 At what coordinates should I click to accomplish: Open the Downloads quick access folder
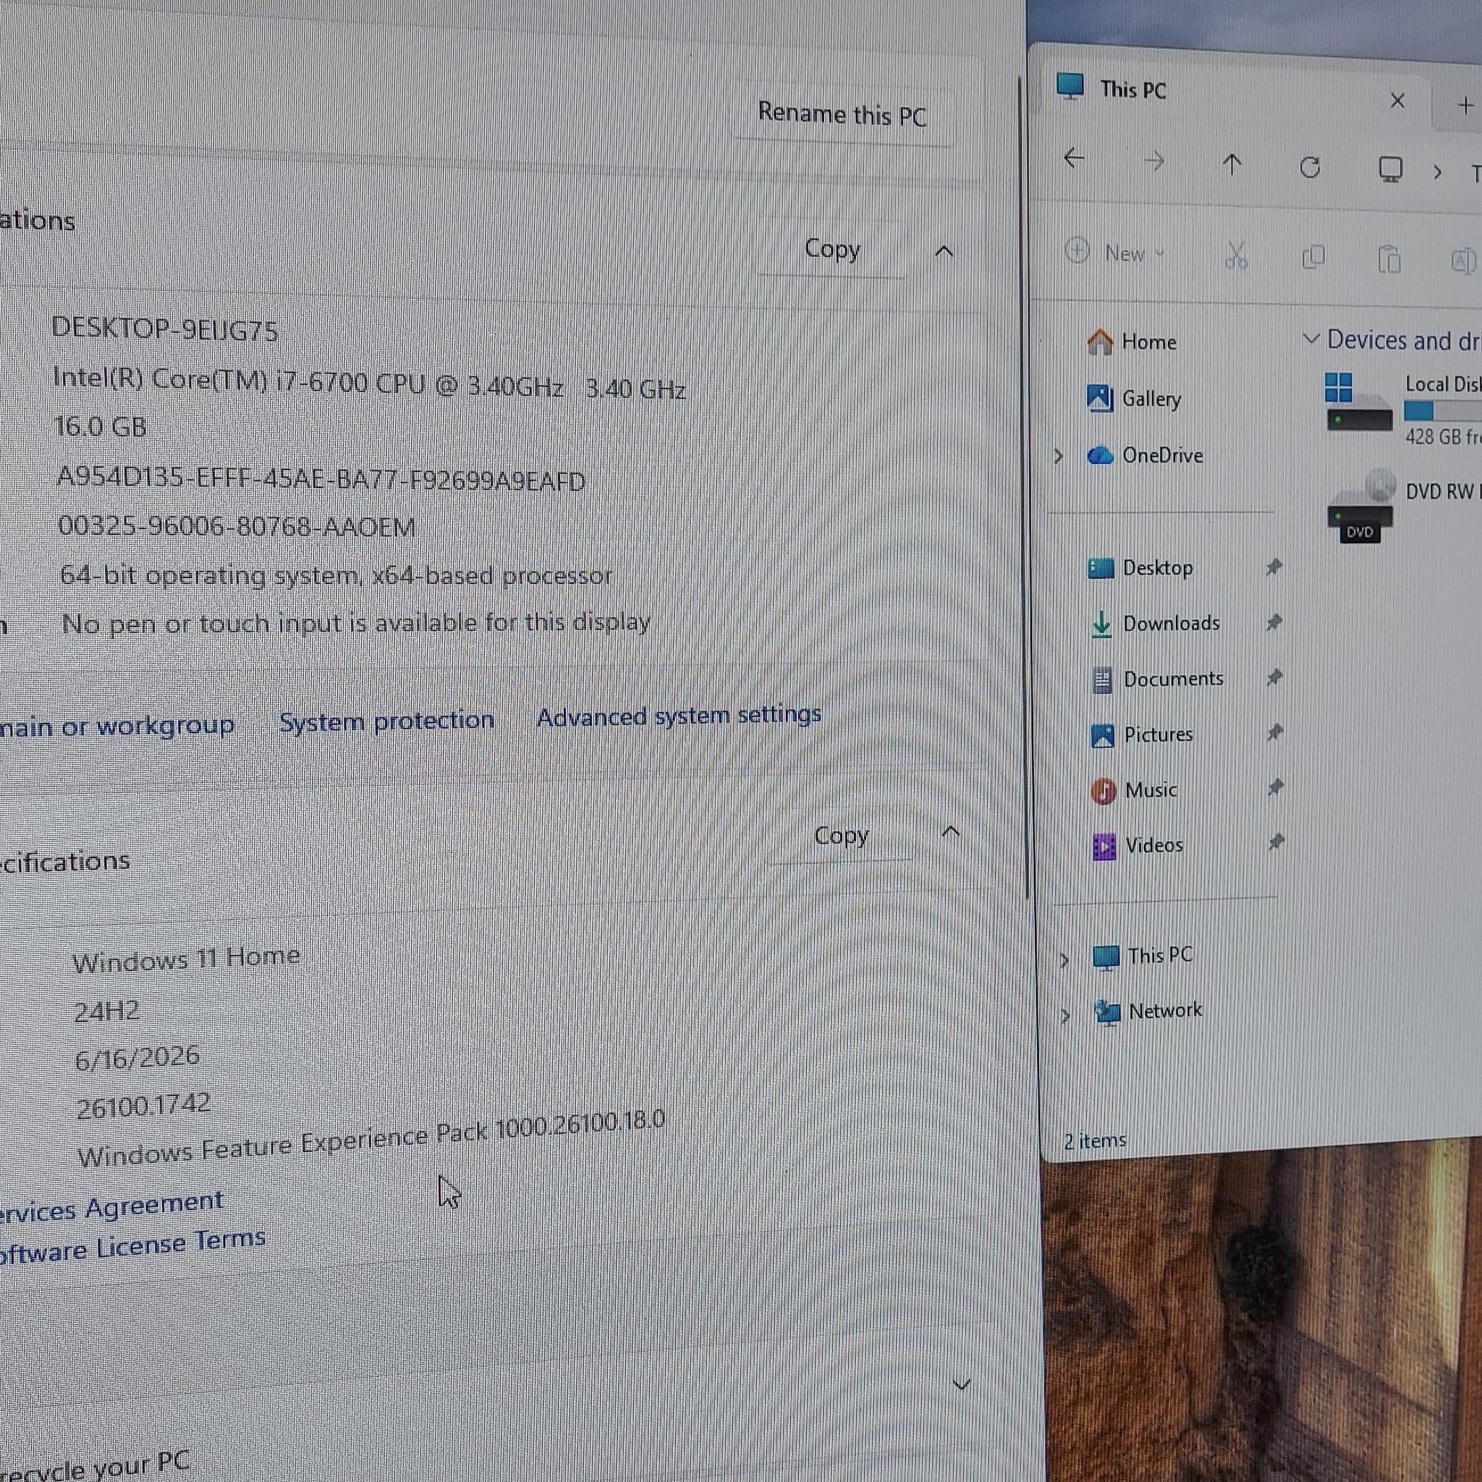coord(1154,624)
